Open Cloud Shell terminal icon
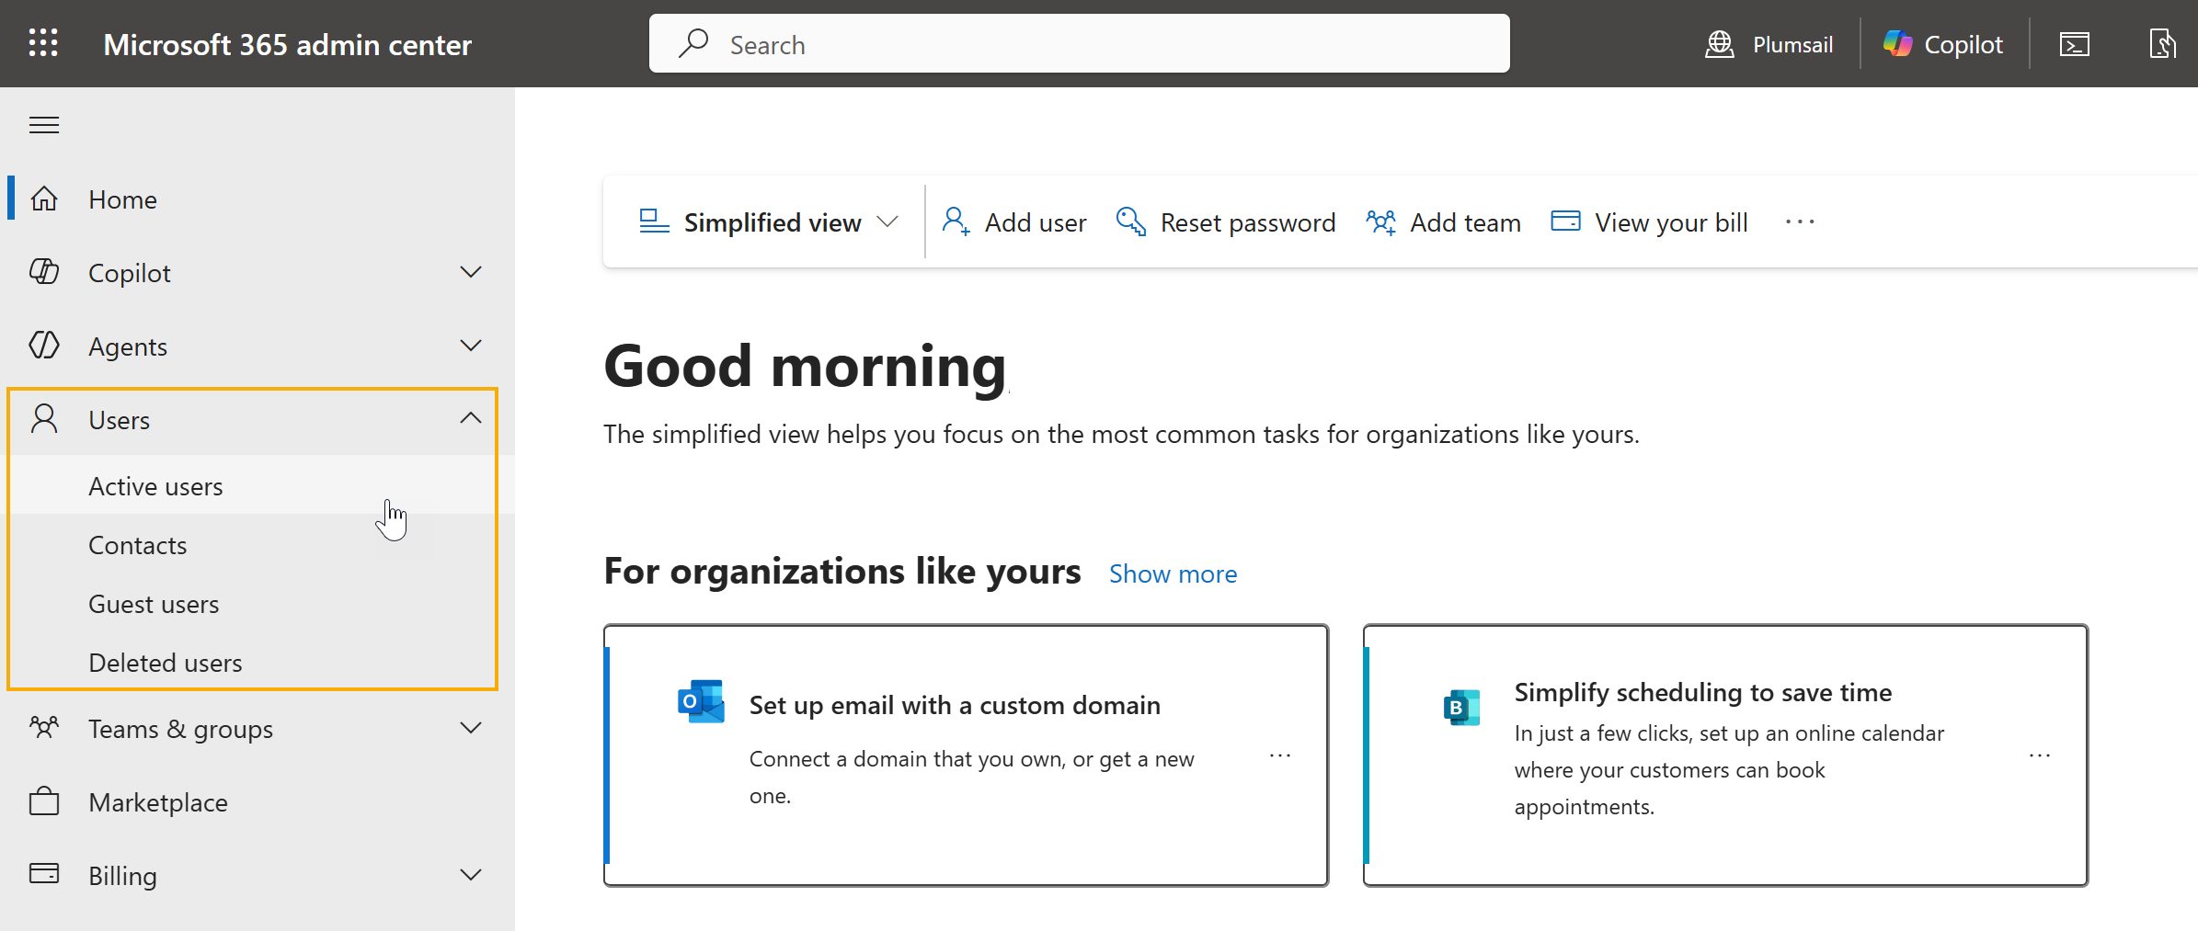The image size is (2198, 931). click(x=2075, y=44)
